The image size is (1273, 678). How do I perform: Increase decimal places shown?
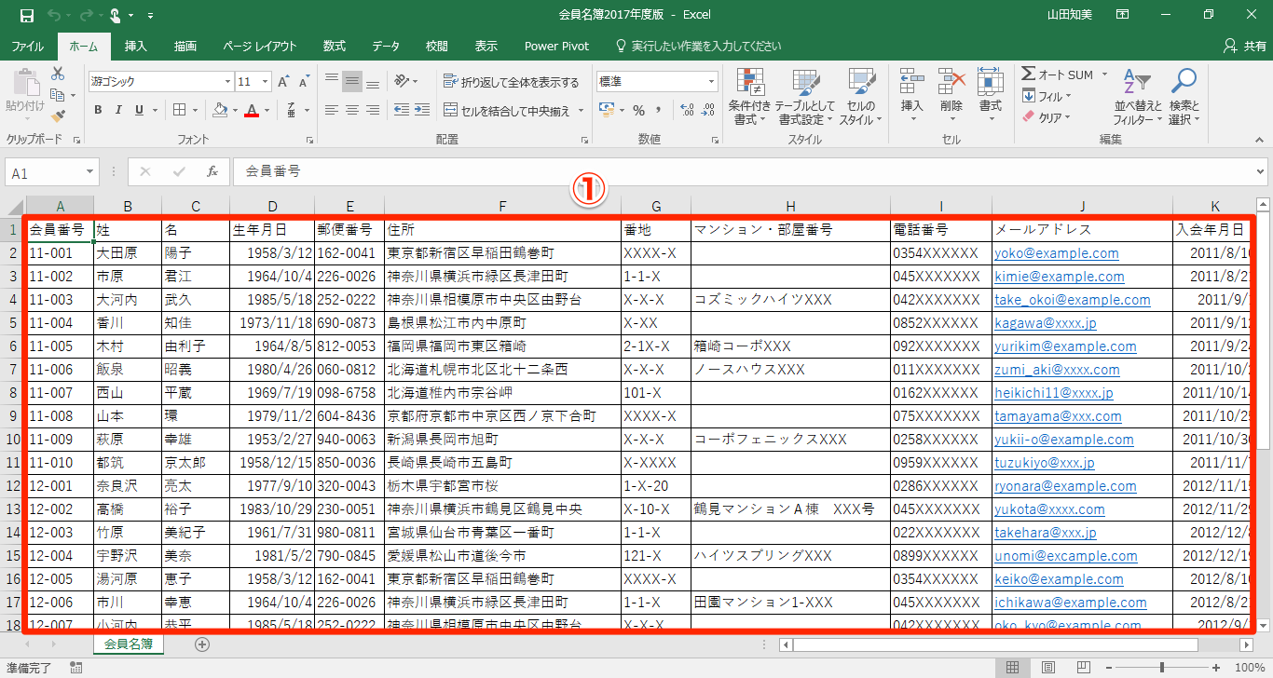click(x=688, y=111)
